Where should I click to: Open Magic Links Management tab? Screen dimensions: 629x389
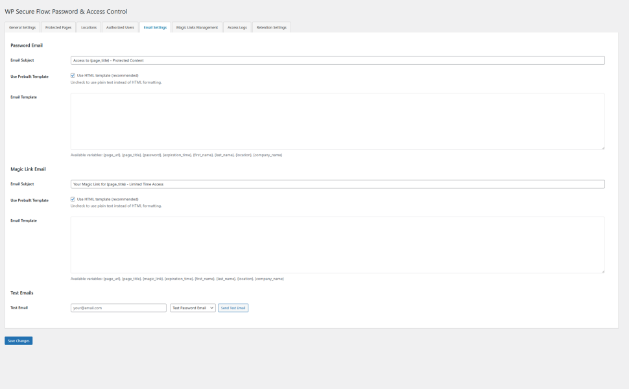(197, 27)
